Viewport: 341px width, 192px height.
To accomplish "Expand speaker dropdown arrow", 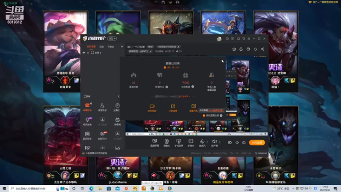I will pos(220,142).
